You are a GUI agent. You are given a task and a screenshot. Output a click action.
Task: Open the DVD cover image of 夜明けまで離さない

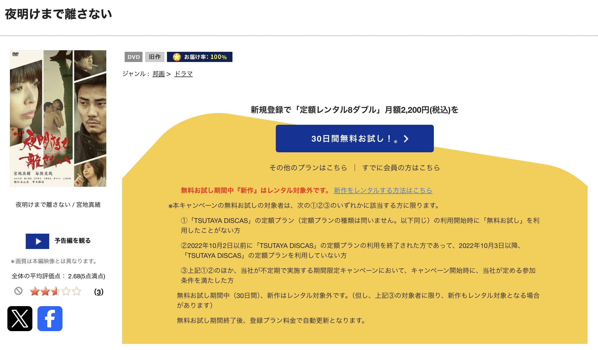(58, 118)
